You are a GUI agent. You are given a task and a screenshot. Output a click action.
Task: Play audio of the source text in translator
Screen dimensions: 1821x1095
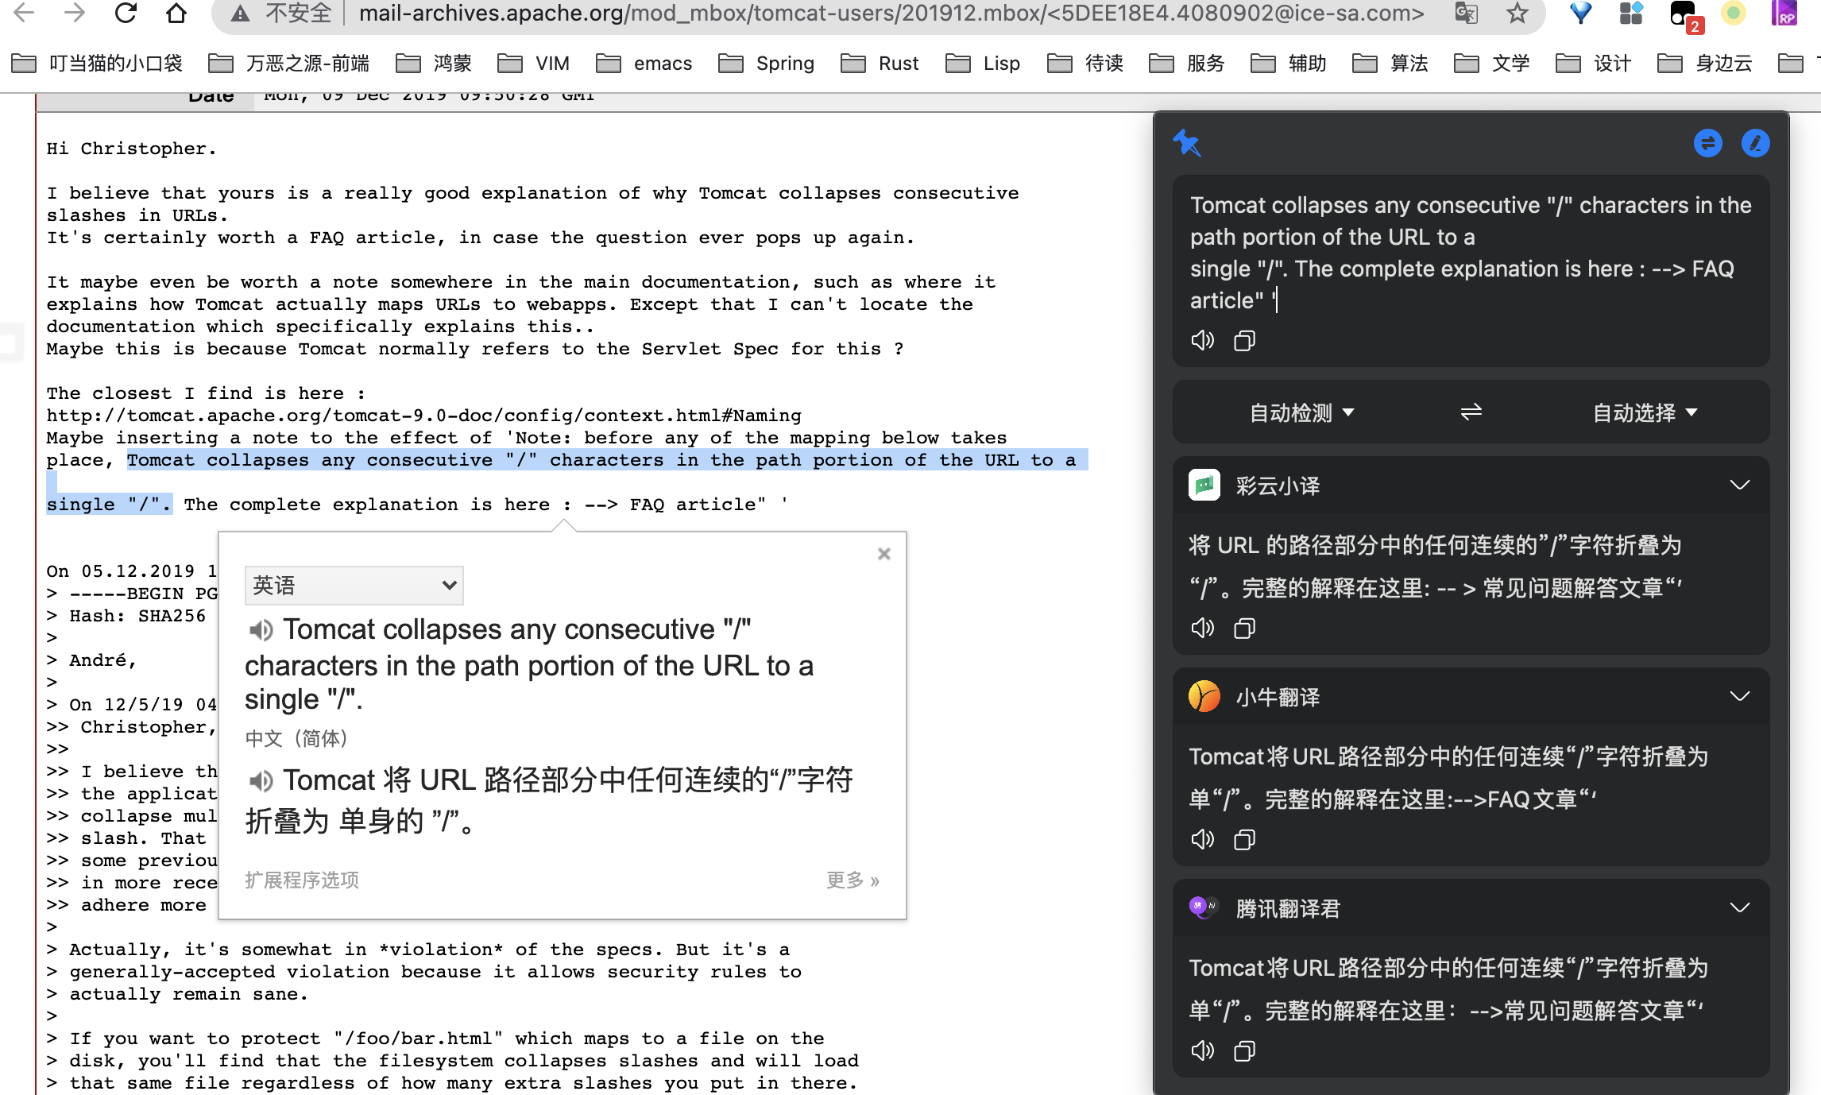pyautogui.click(x=1202, y=341)
